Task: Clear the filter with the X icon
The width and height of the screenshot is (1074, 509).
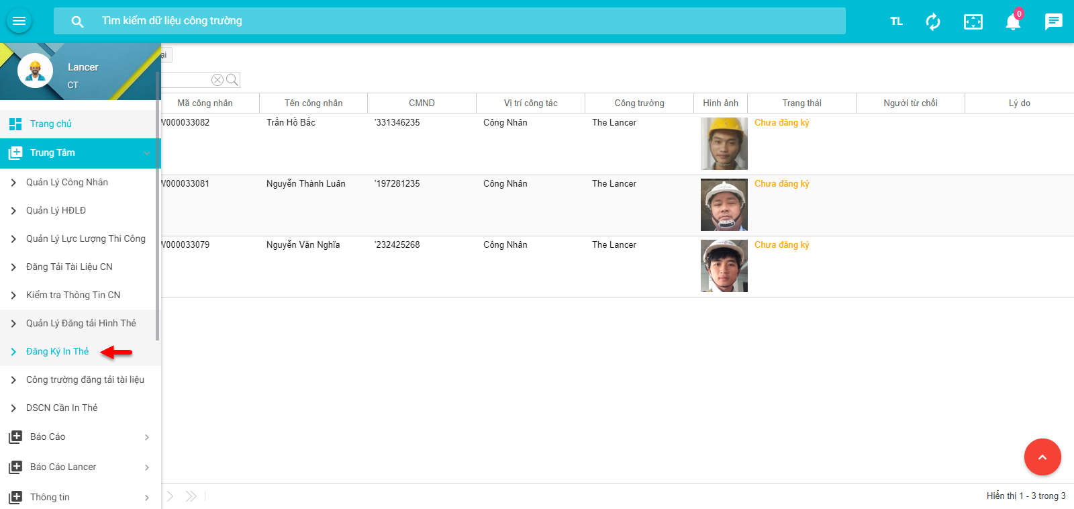Action: 217,80
